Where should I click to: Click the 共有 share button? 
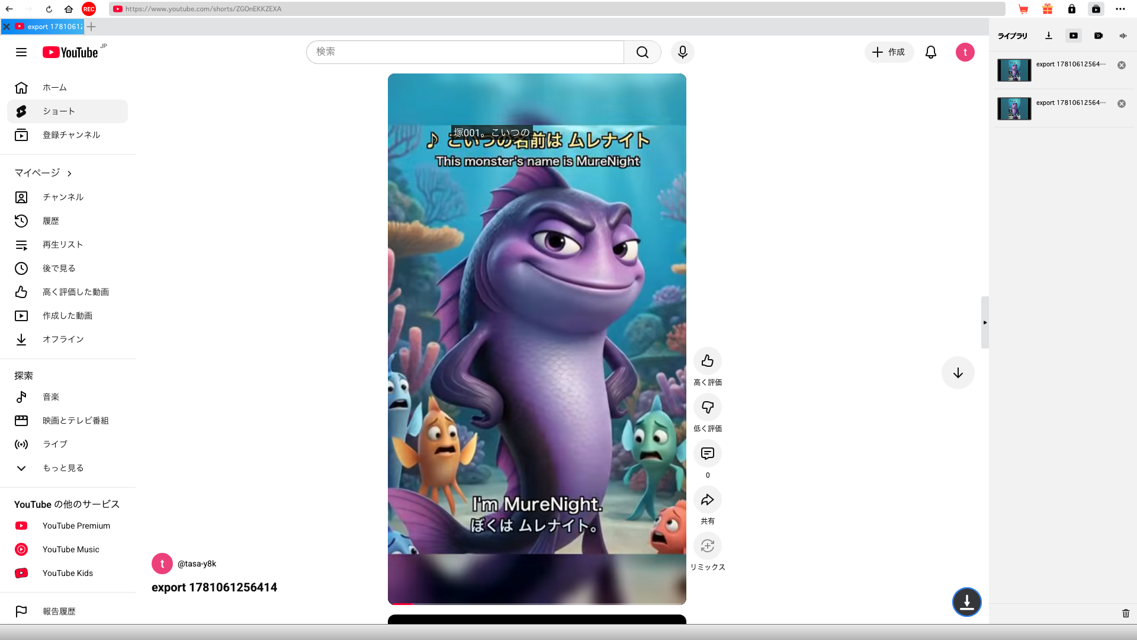(x=708, y=500)
